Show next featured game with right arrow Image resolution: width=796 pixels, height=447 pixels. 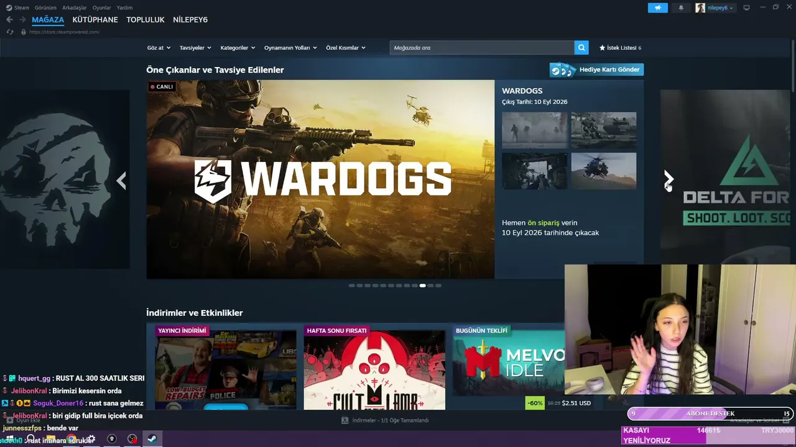(x=669, y=179)
